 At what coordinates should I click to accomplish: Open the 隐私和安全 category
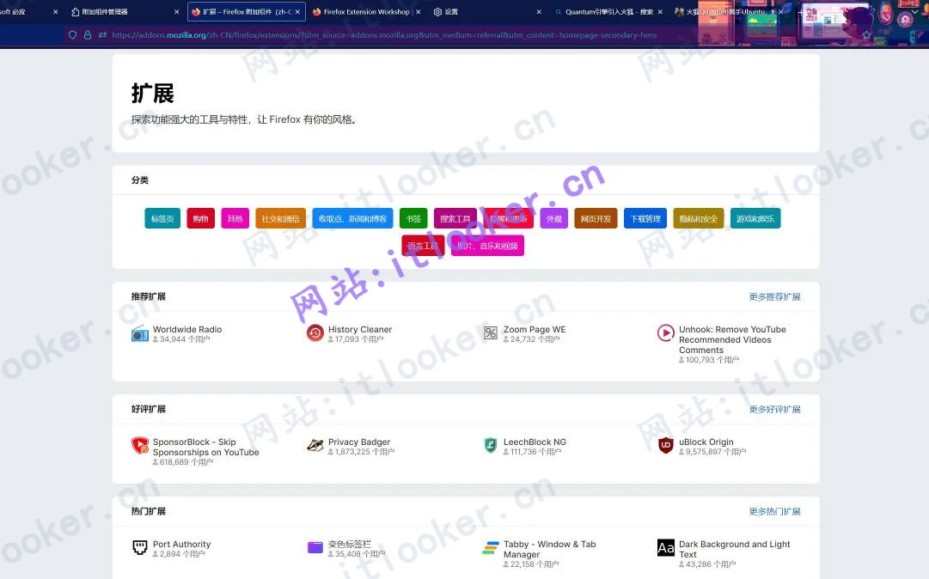point(698,218)
